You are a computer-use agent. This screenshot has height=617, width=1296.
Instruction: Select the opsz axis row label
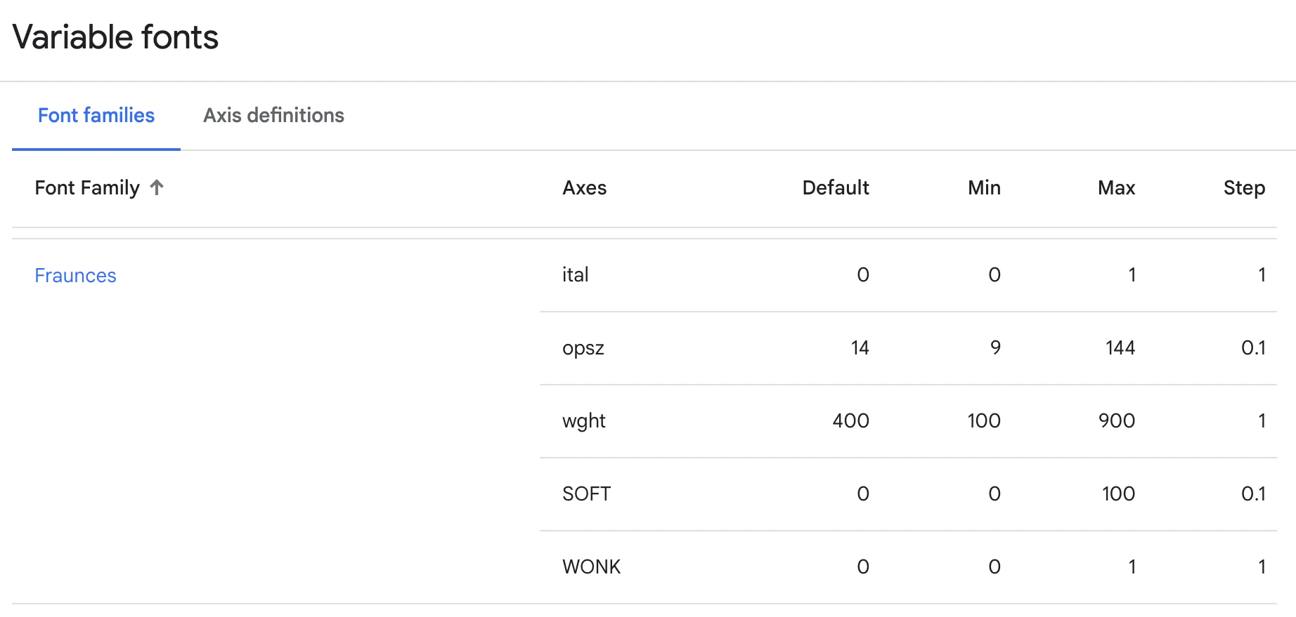583,348
